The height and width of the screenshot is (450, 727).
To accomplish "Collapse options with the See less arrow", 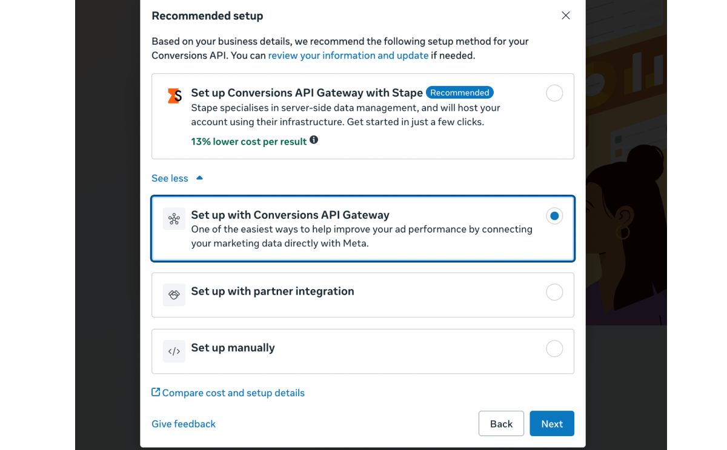I will pyautogui.click(x=199, y=178).
